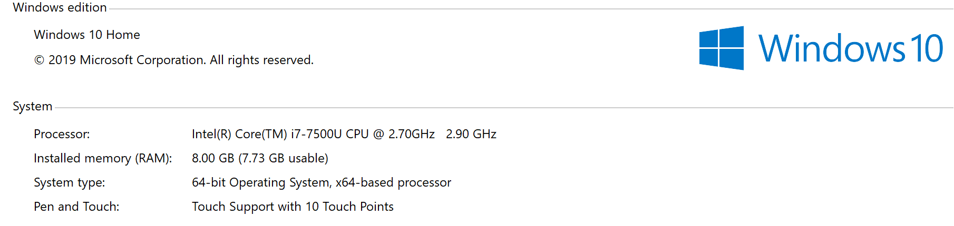The width and height of the screenshot is (954, 226).
Task: Click the "Processor:" label
Action: (62, 134)
